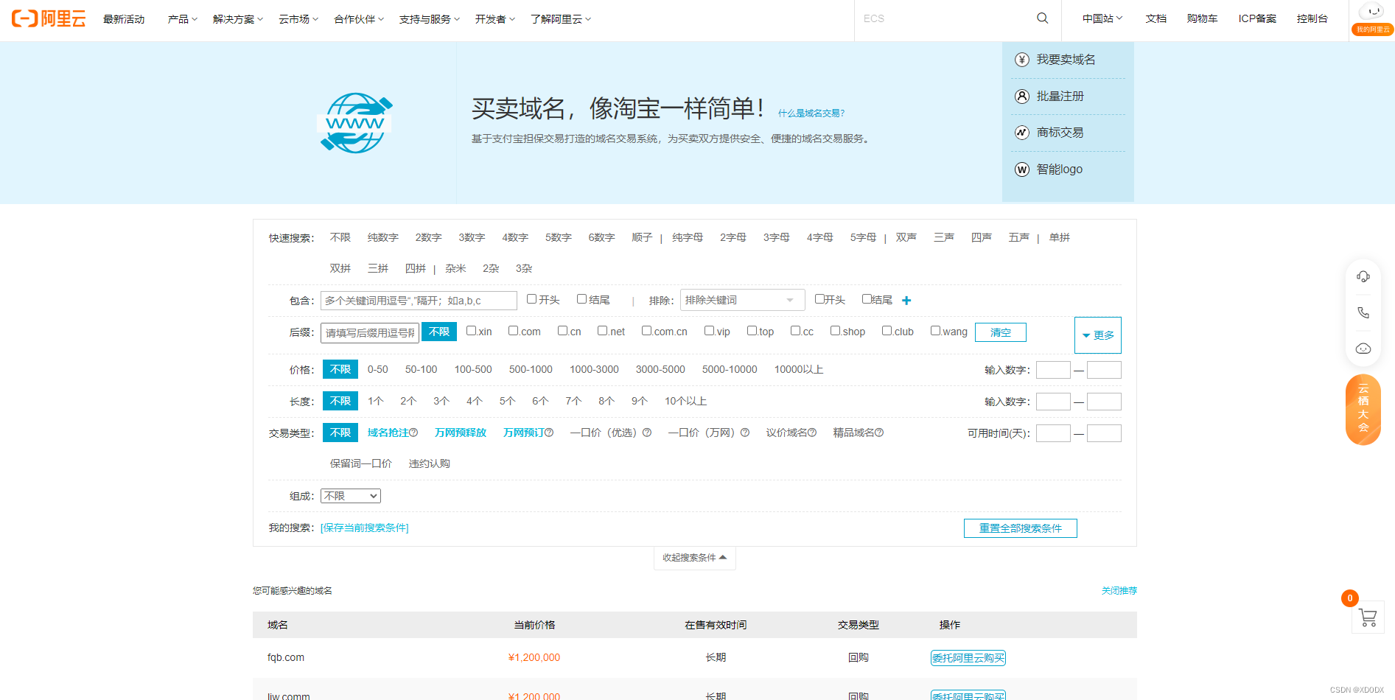This screenshot has height=700, width=1395.
Task: Click help icon beside 一口价（万网）
Action: tap(745, 433)
